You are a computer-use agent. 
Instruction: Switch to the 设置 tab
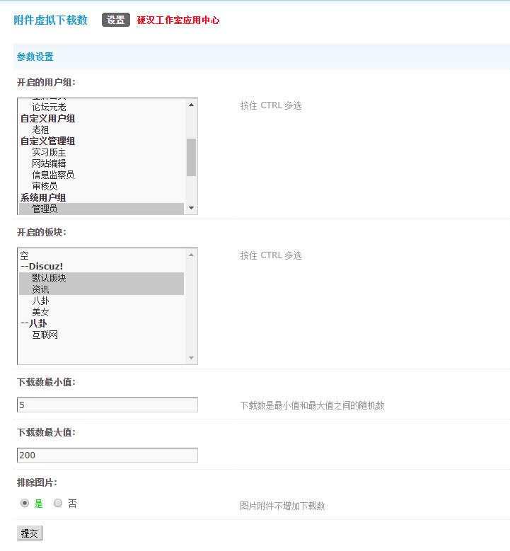(116, 20)
